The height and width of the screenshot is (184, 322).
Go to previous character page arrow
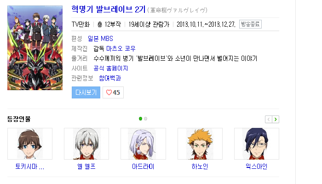pos(269,119)
